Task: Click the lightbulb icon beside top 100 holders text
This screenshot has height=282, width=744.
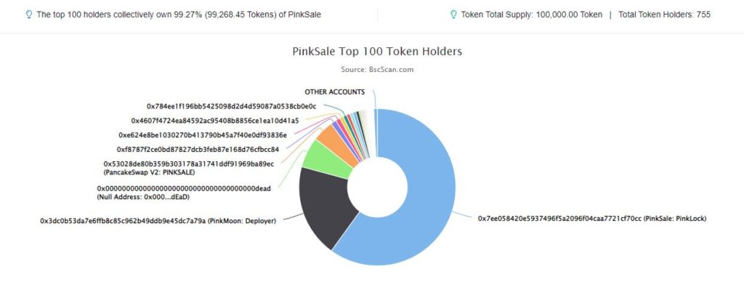Action: pos(29,15)
